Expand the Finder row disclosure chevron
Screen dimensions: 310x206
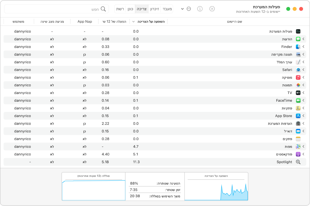[x=303, y=47]
